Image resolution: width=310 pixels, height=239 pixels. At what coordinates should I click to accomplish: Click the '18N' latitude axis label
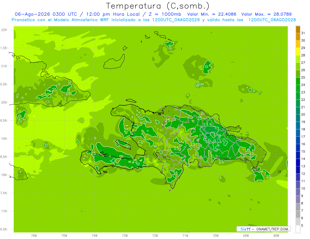pyautogui.click(x=4, y=175)
